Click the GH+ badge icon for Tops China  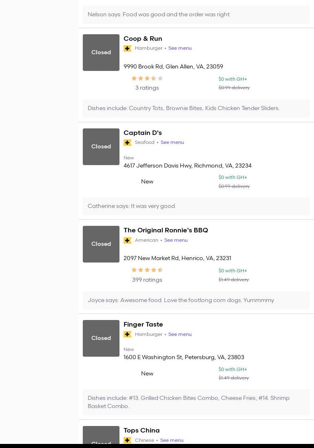[128, 440]
